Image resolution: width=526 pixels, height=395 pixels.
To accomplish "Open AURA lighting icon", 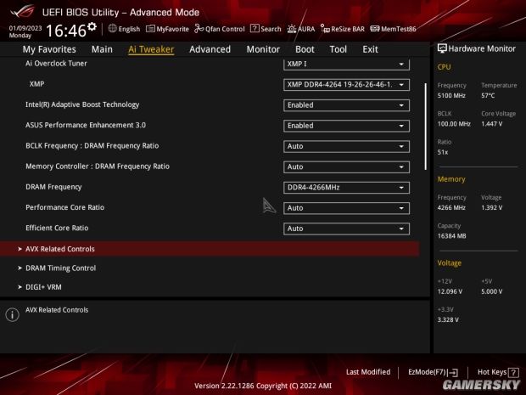I will pos(292,29).
